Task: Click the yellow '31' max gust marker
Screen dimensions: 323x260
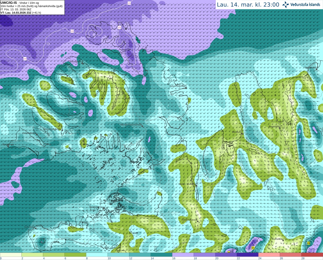Action: click(x=253, y=248)
